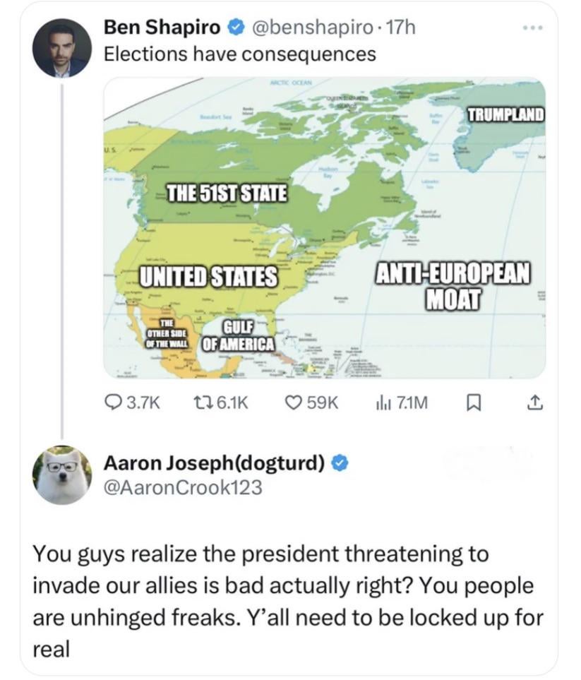Screen dimensions: 581x680
Task: Click the 'Elections have consequences' tweet text
Action: click(239, 54)
